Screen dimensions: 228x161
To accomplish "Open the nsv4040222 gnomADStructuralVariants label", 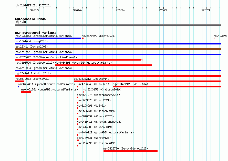I will coord(105,132).
